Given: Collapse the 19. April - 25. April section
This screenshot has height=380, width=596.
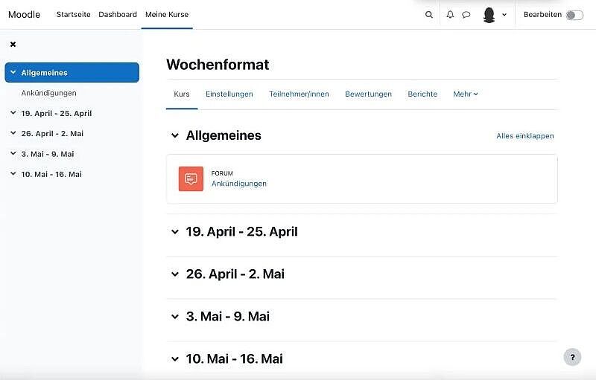Looking at the screenshot, I should (x=175, y=232).
